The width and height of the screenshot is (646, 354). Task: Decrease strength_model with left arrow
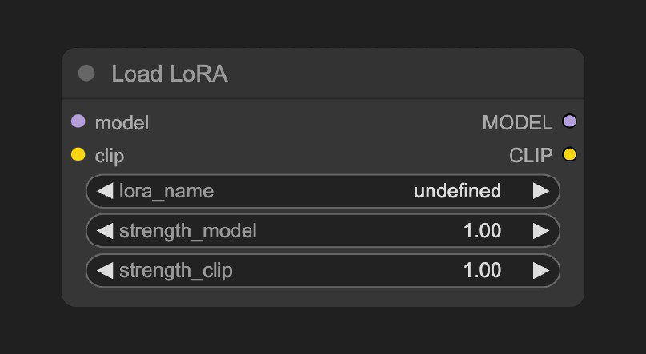coord(105,231)
